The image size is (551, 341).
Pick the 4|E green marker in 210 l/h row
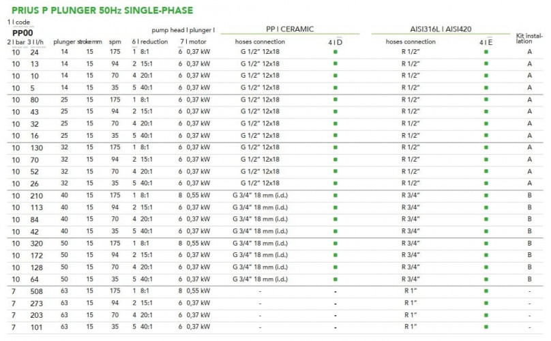pos(486,195)
